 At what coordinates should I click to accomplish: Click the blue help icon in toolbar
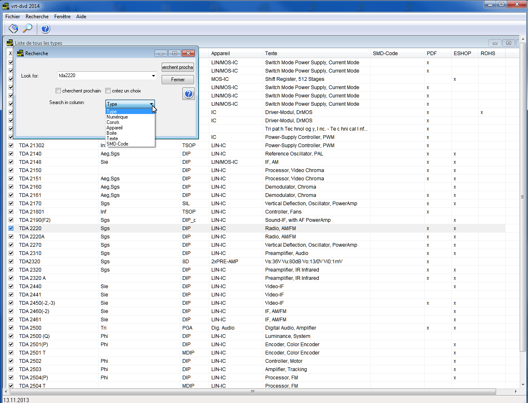(x=46, y=29)
